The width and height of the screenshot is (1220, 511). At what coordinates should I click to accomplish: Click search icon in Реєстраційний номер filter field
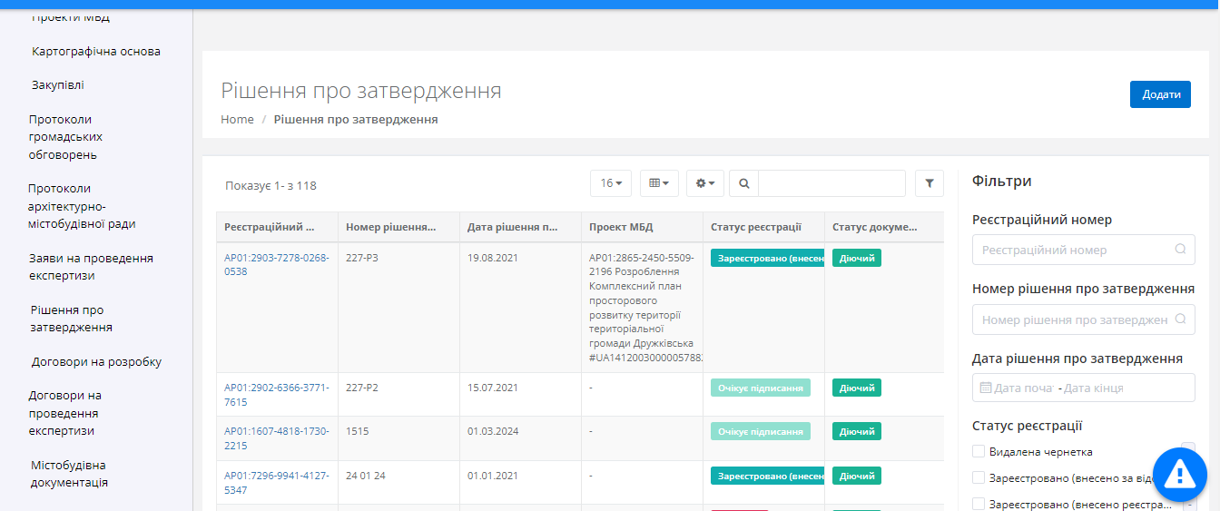pos(1180,250)
